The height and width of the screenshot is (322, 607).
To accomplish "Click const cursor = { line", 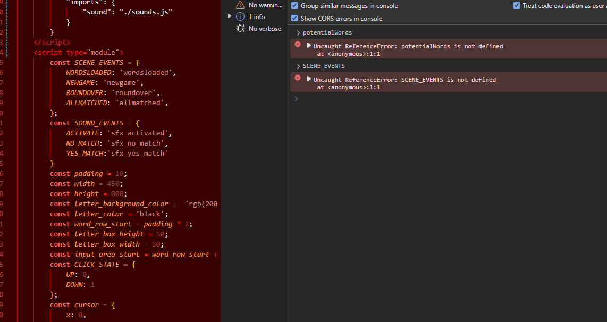I will point(82,304).
